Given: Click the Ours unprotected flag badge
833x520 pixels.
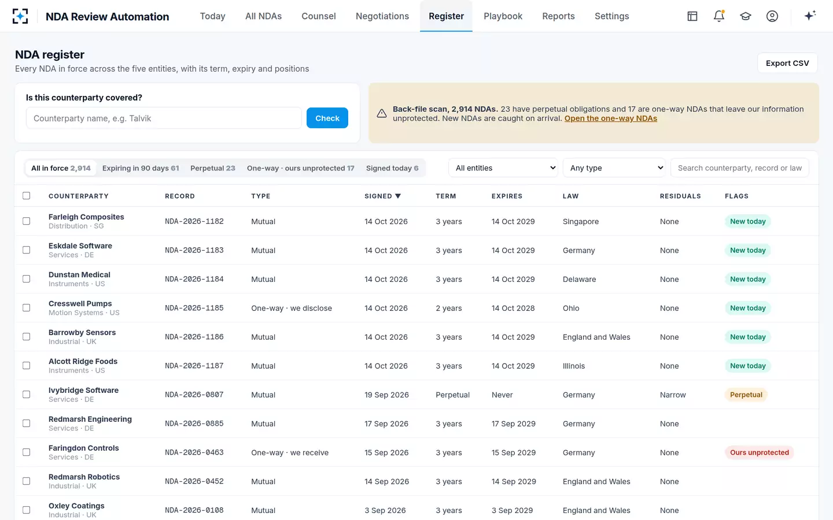Looking at the screenshot, I should click(x=760, y=452).
